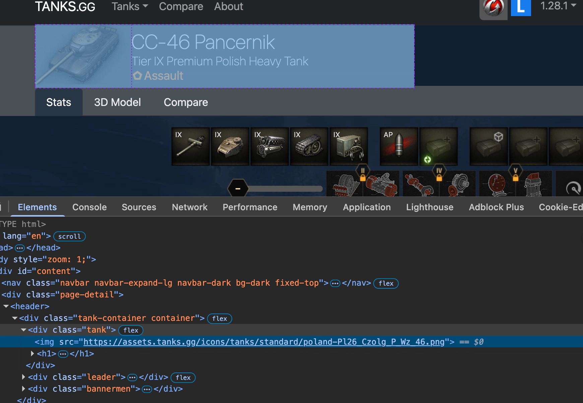Open the poland-Pl26 png image URL link

(x=264, y=342)
